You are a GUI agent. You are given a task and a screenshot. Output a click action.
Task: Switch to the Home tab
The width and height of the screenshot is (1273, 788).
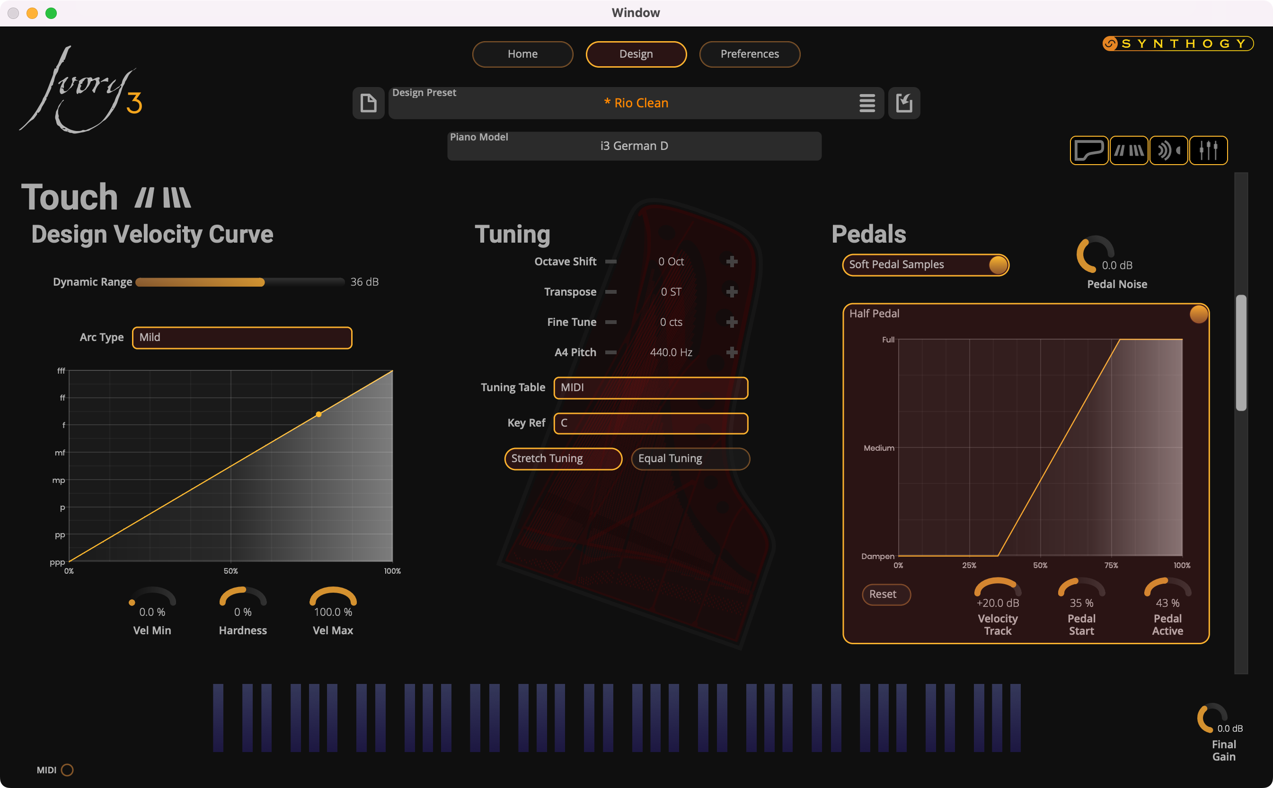pyautogui.click(x=523, y=54)
